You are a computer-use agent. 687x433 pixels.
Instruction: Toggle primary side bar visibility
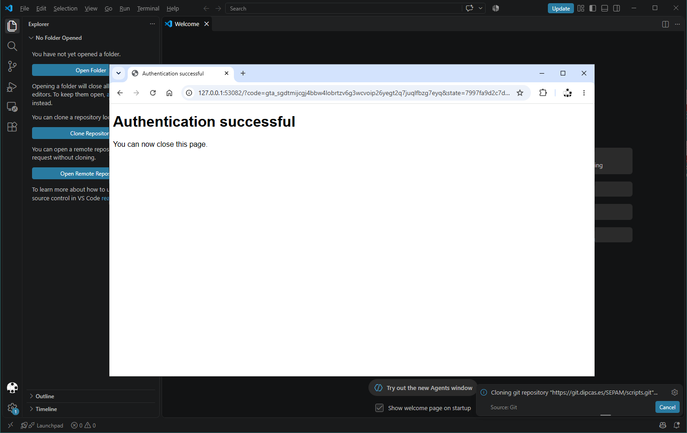(x=593, y=8)
